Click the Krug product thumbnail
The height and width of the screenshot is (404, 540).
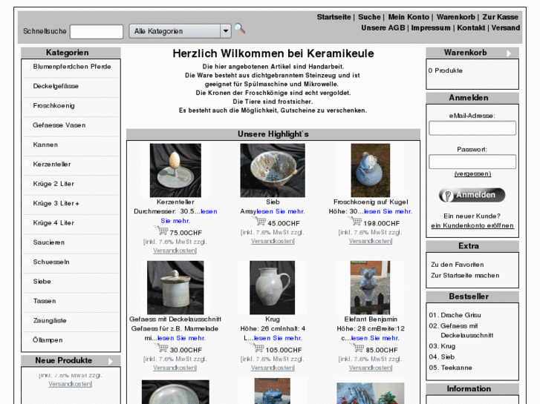click(272, 288)
